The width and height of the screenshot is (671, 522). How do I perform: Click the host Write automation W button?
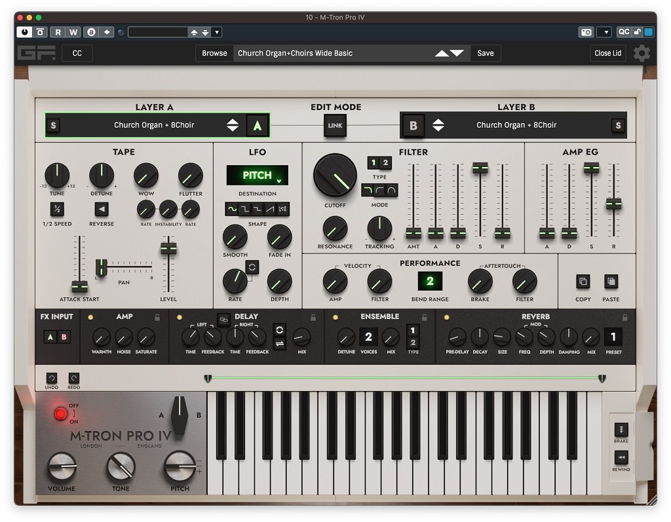coord(73,32)
